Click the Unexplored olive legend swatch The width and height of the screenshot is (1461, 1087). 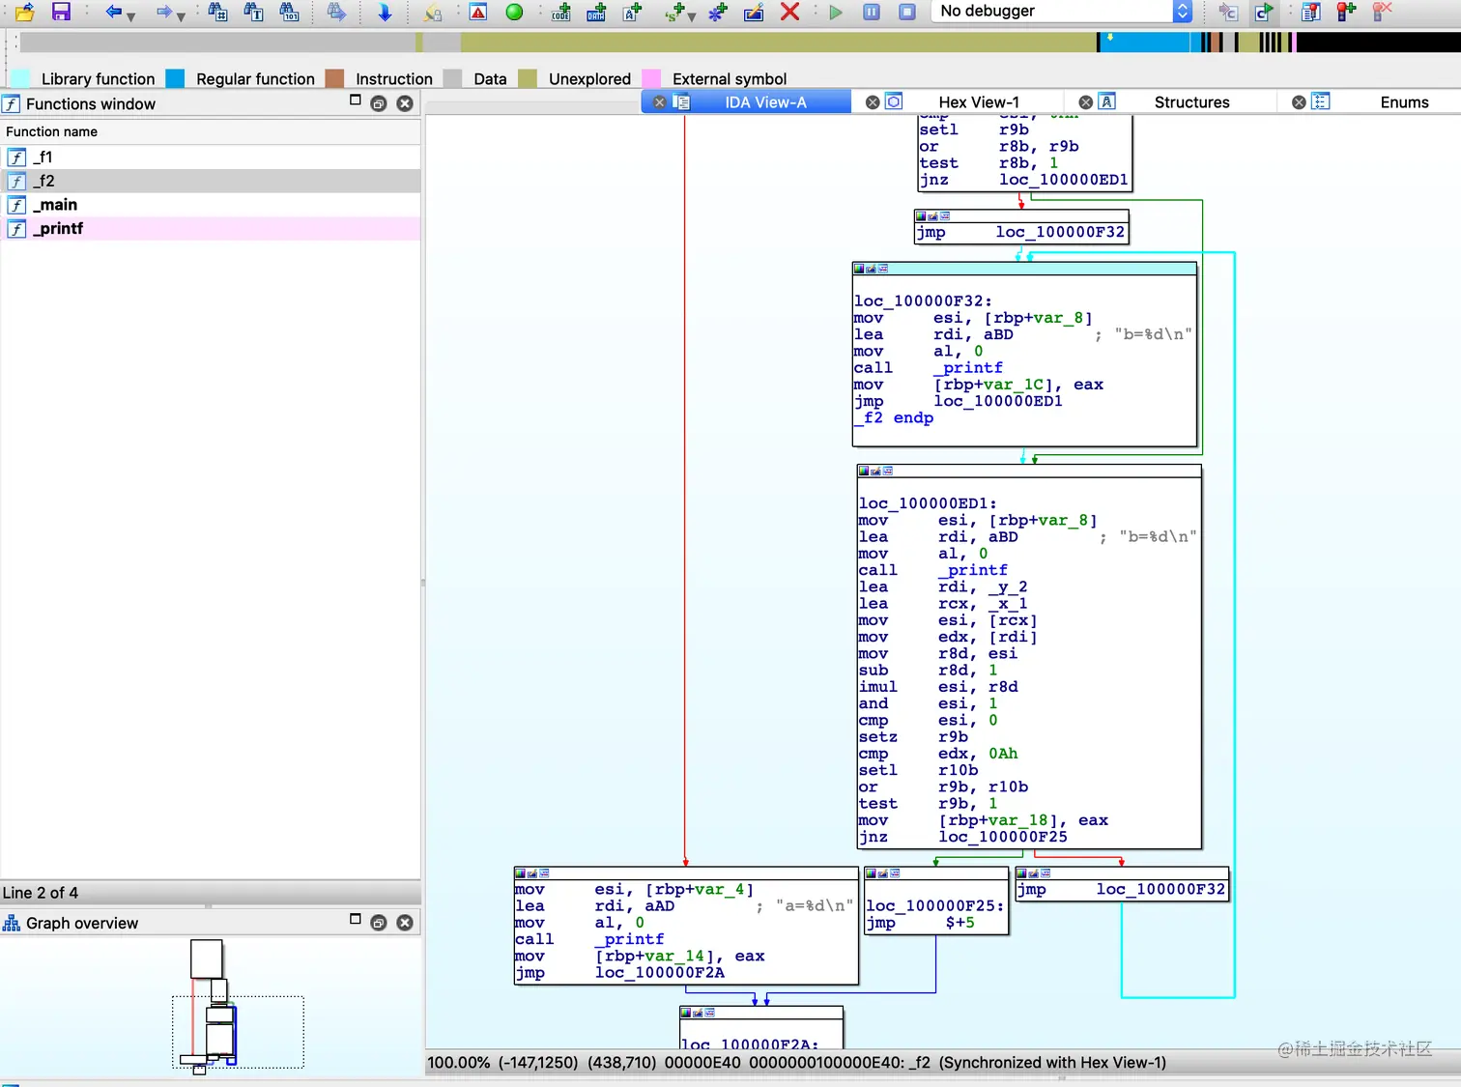pos(528,78)
